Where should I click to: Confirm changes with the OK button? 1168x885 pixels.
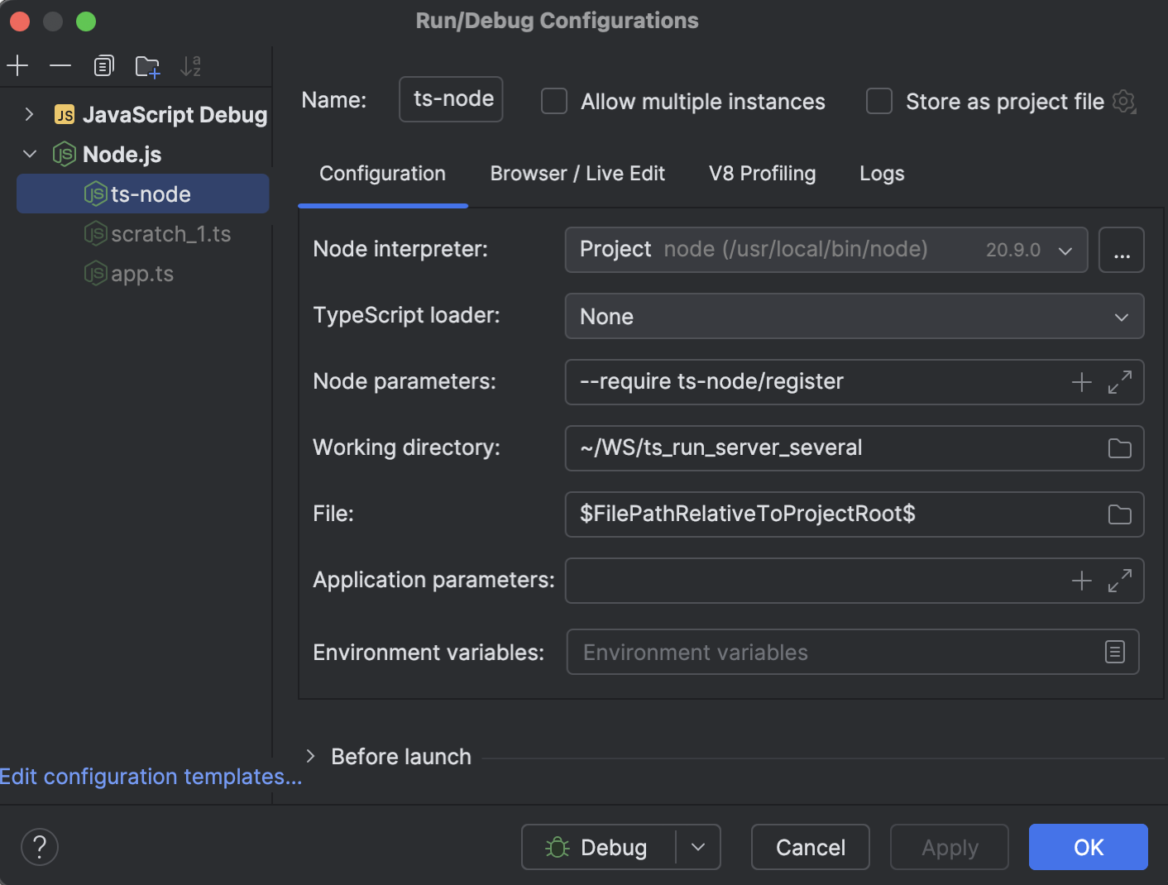(1088, 847)
